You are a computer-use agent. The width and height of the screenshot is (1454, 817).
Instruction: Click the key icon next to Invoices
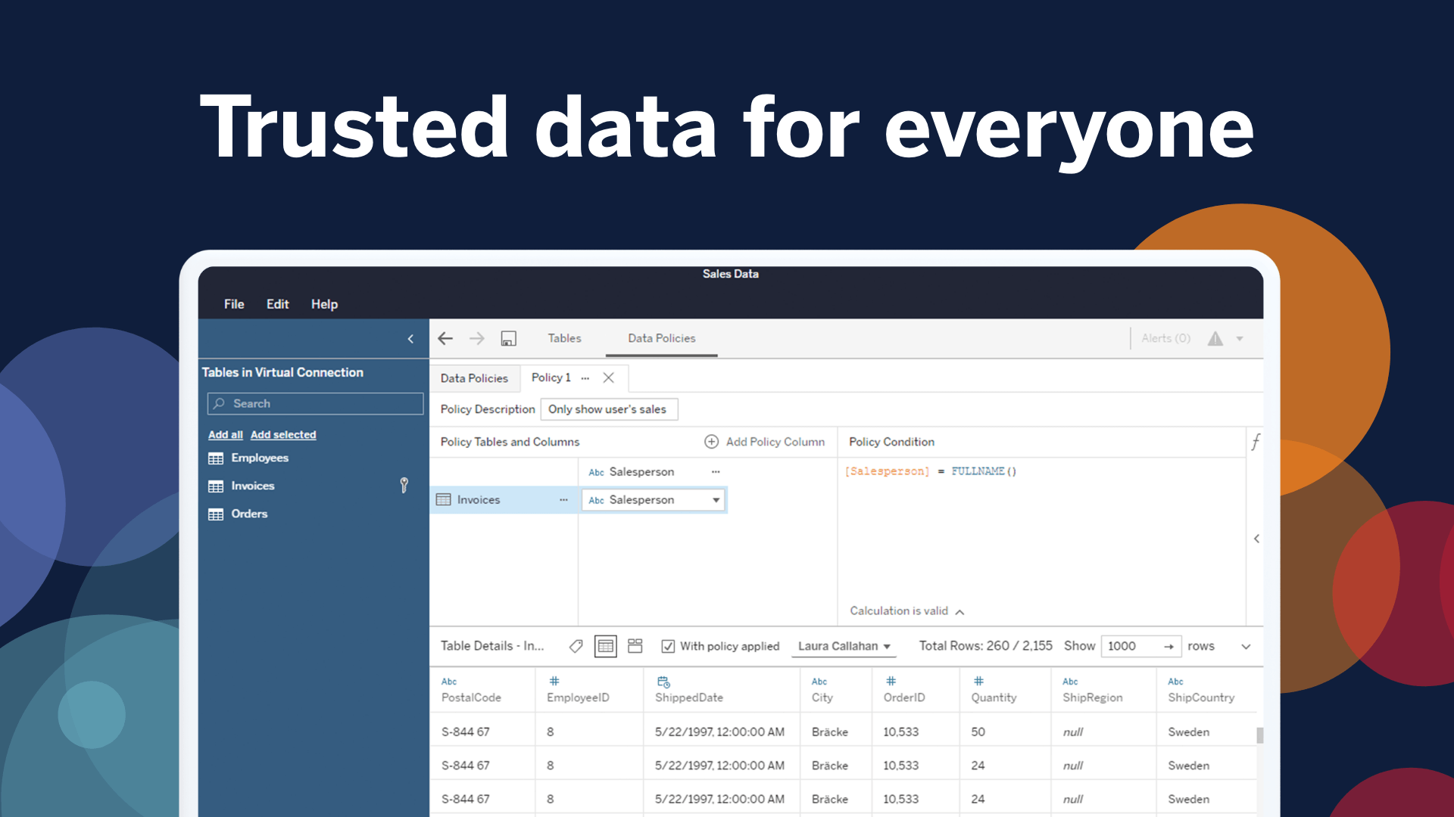pos(404,485)
